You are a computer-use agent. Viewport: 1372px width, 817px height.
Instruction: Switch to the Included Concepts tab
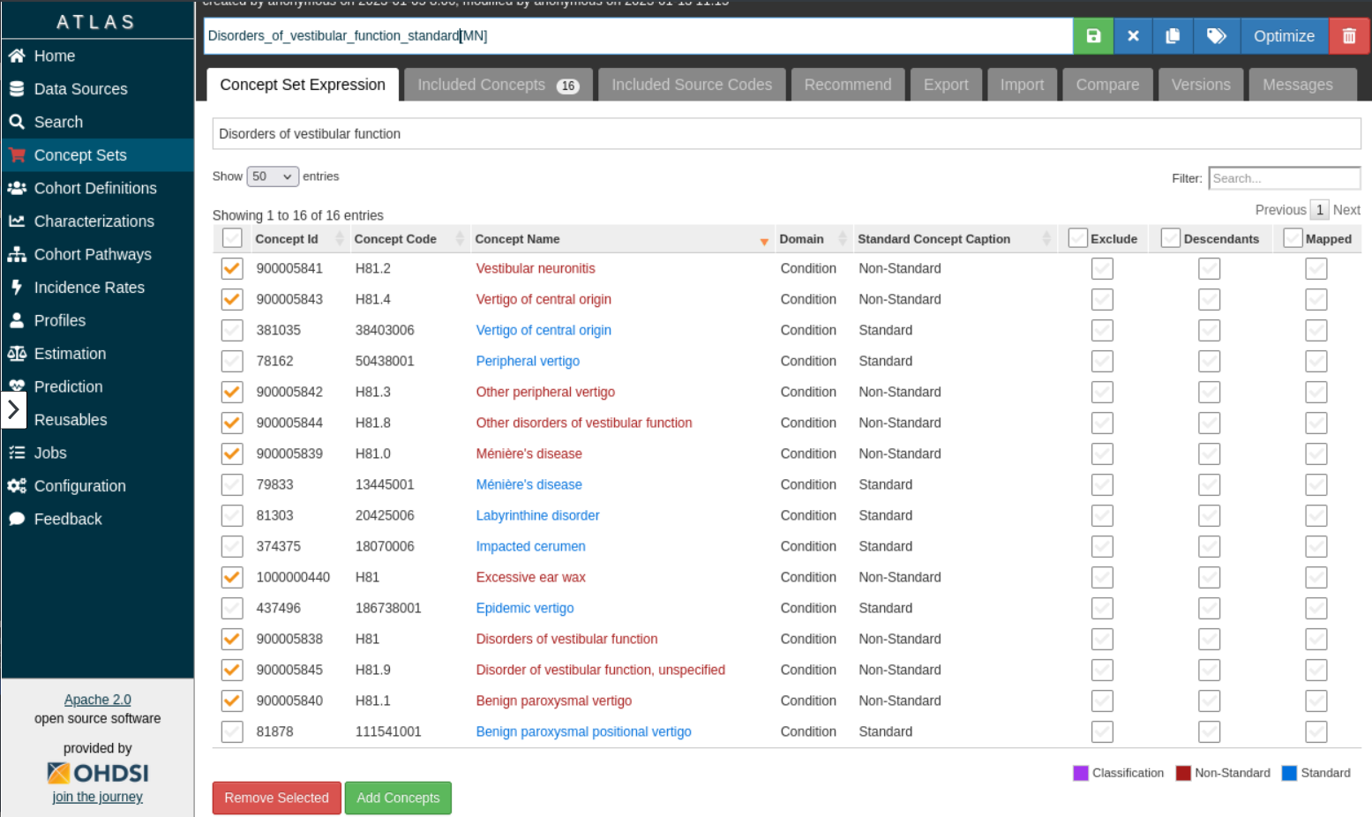coord(498,85)
